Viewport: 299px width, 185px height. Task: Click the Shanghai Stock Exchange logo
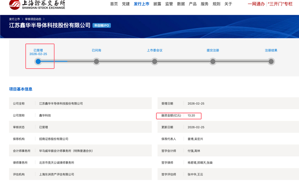click(x=37, y=5)
